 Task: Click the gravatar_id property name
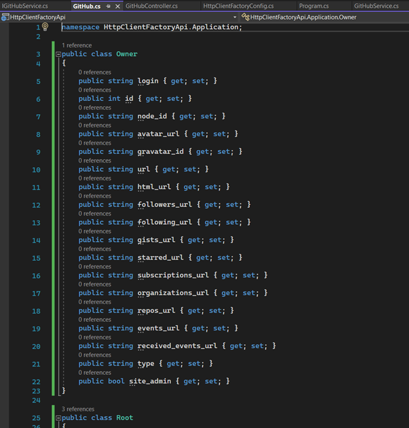[x=161, y=152]
